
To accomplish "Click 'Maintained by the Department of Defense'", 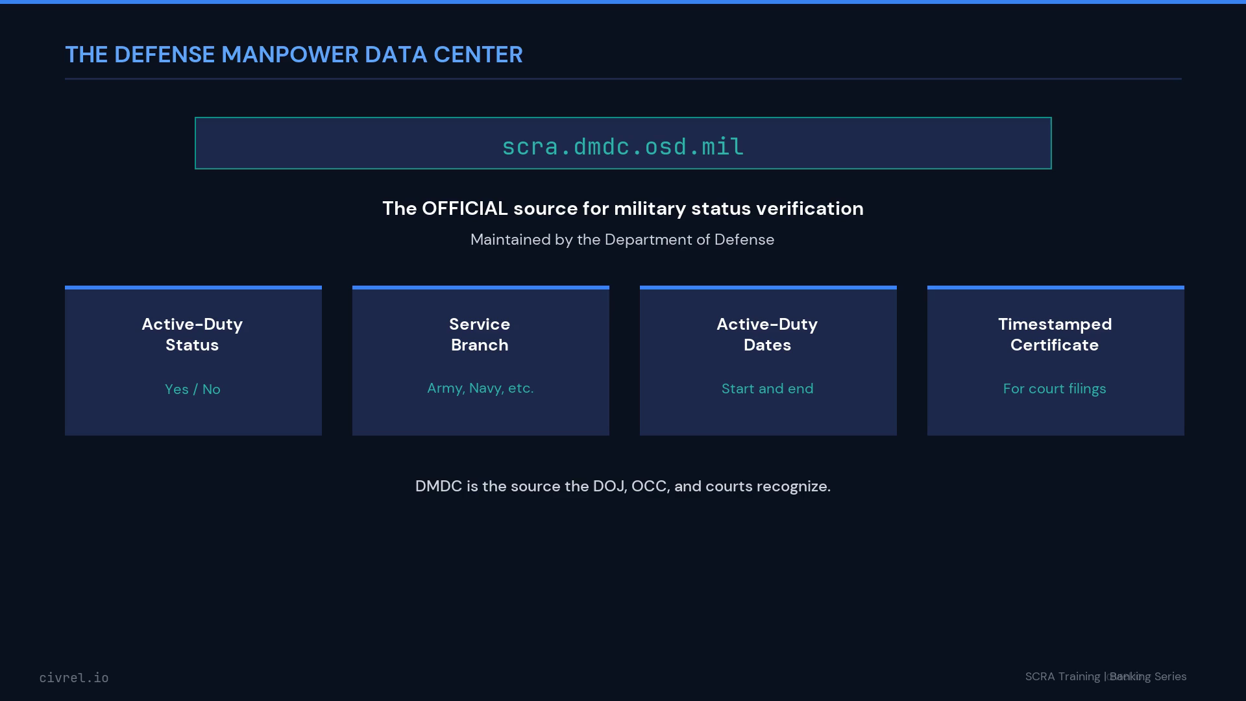I will 622,240.
